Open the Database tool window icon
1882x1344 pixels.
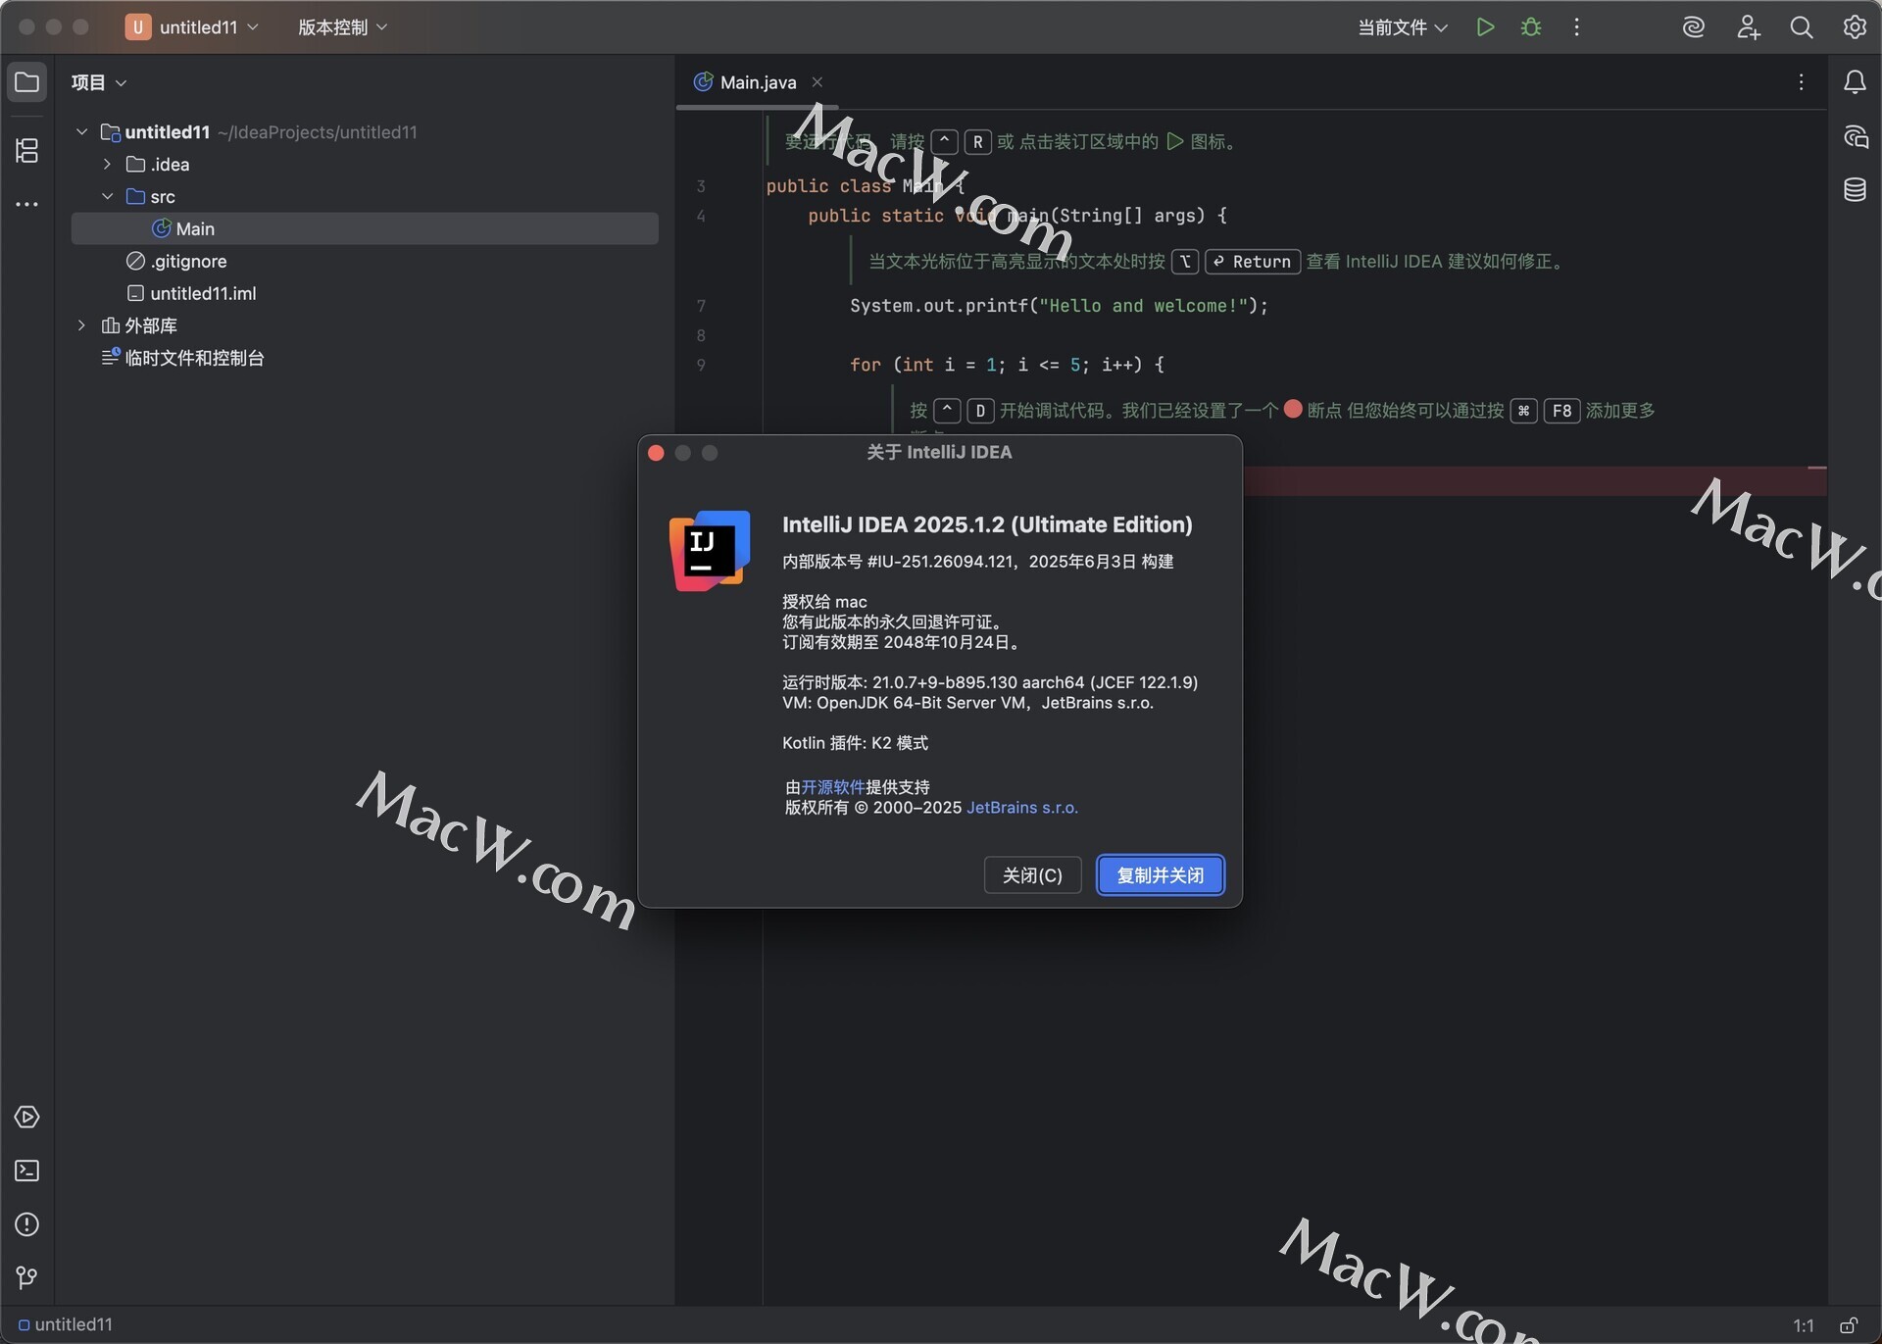click(x=1855, y=189)
